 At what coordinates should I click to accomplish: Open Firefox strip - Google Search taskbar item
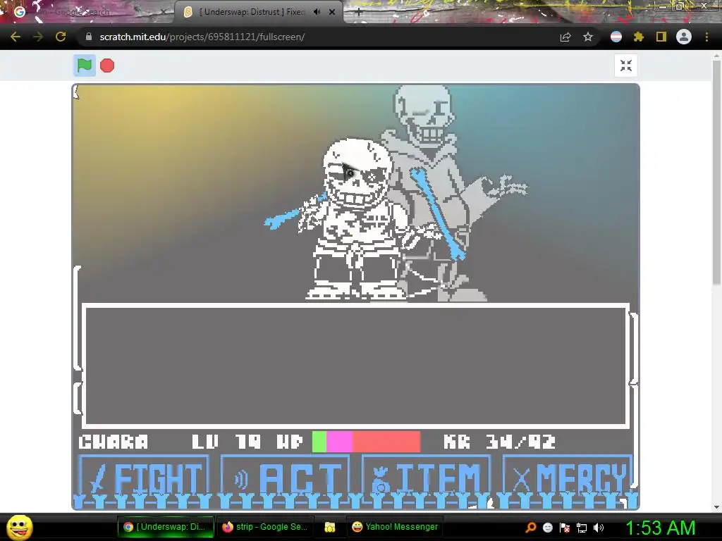point(266,527)
